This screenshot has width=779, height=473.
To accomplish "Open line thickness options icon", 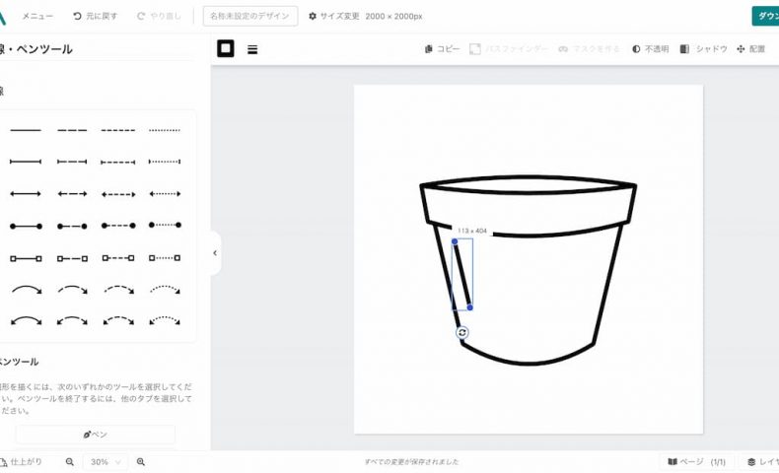I will (x=252, y=48).
